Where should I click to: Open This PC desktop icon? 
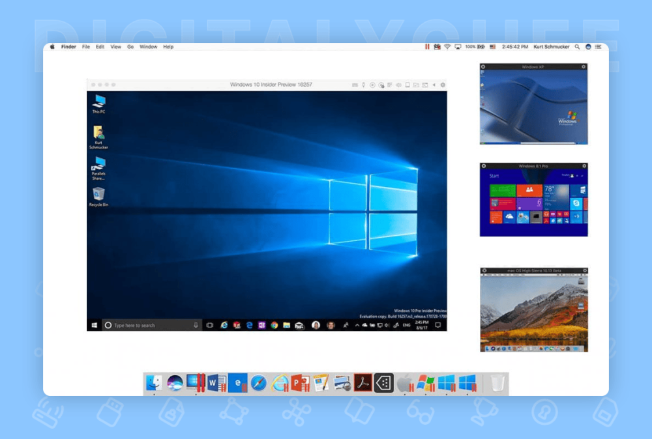(x=99, y=104)
